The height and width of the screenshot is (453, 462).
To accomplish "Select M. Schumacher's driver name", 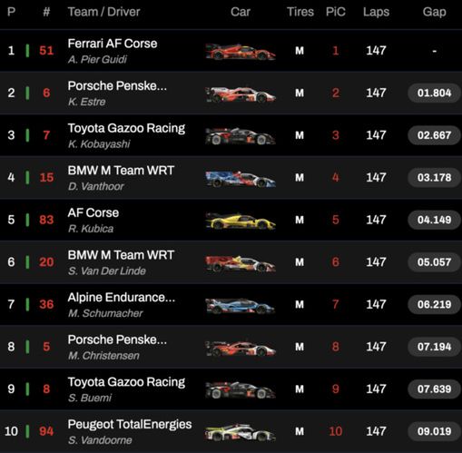I will click(105, 313).
